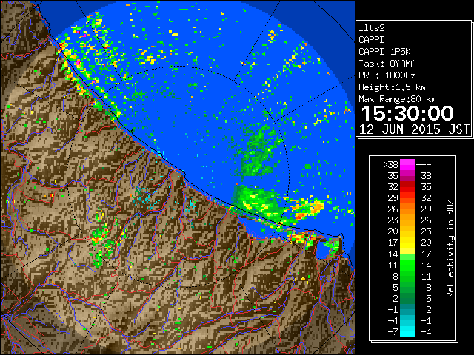Pick the magenta >38 dBZ legend swatch
This screenshot has width=474, height=355.
(x=407, y=164)
